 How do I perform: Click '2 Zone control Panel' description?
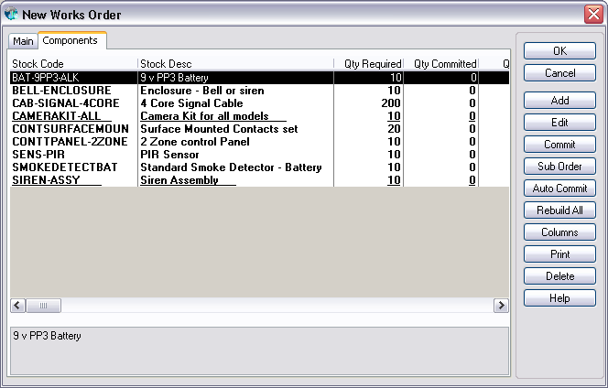(195, 142)
